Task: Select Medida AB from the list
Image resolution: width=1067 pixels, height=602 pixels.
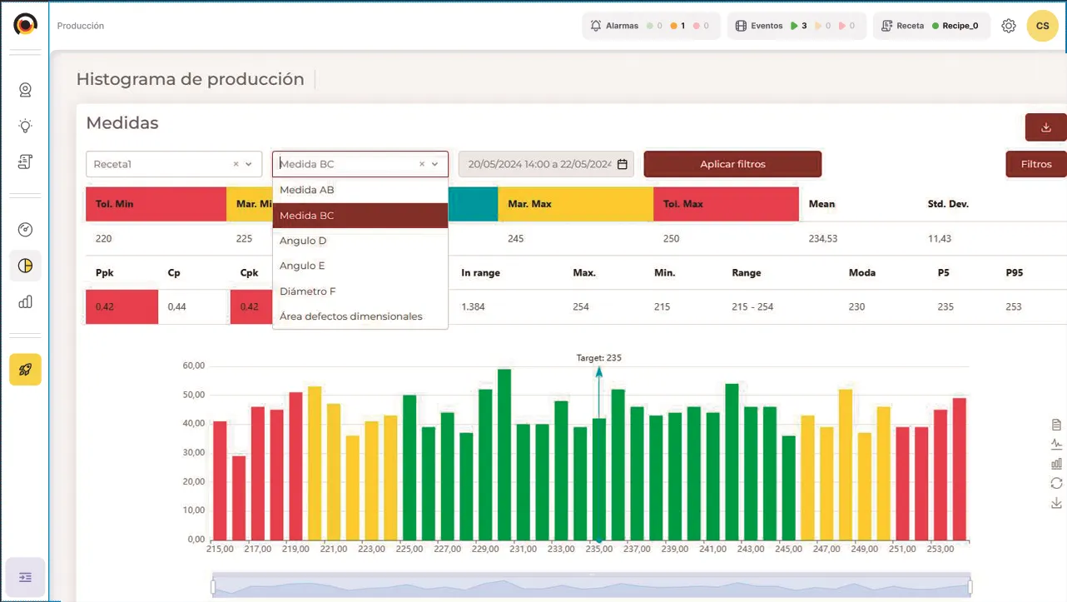Action: 360,190
